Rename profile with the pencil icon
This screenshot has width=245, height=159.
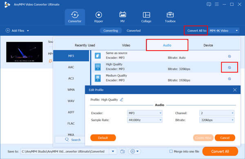[122, 99]
